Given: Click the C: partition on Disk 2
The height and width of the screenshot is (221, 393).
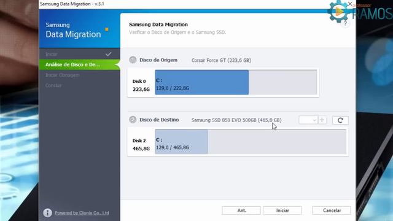Looking at the screenshot, I should pyautogui.click(x=181, y=142).
